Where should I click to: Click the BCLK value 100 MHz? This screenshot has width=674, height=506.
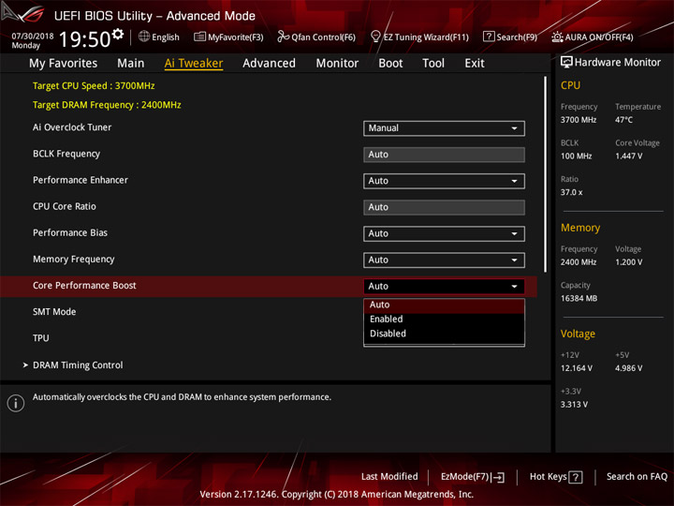(x=576, y=156)
